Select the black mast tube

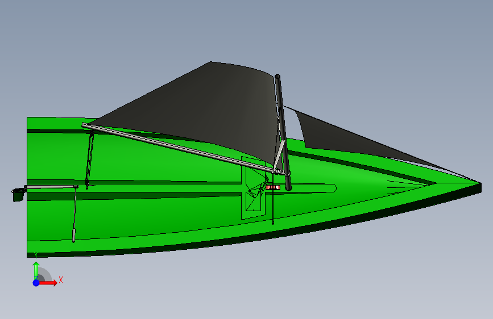(x=283, y=132)
